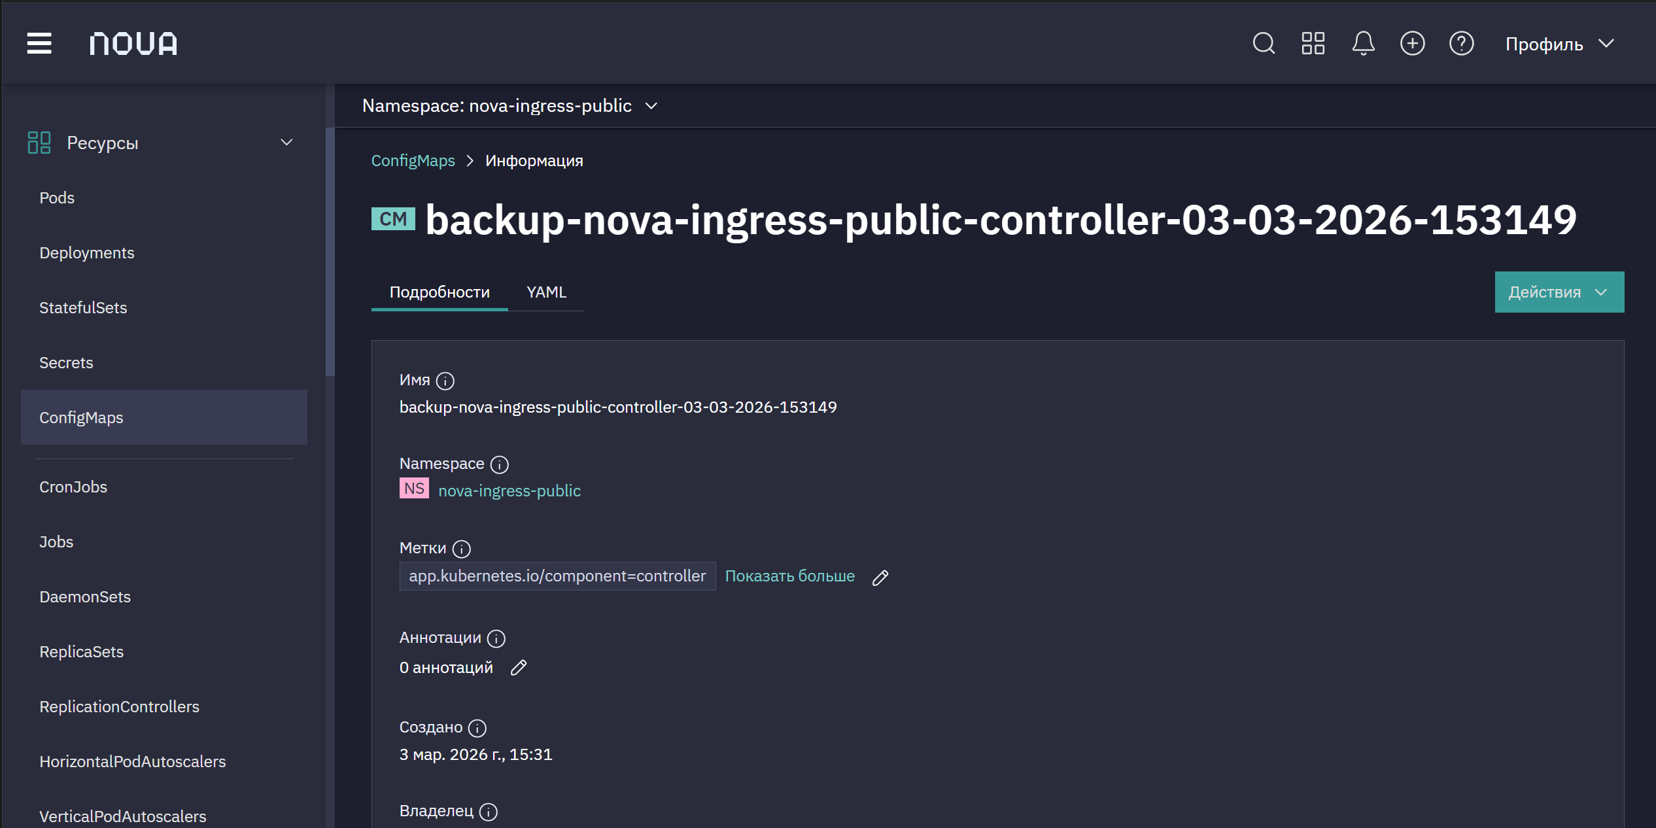
Task: Switch to the Подробности tab
Action: [x=440, y=292]
